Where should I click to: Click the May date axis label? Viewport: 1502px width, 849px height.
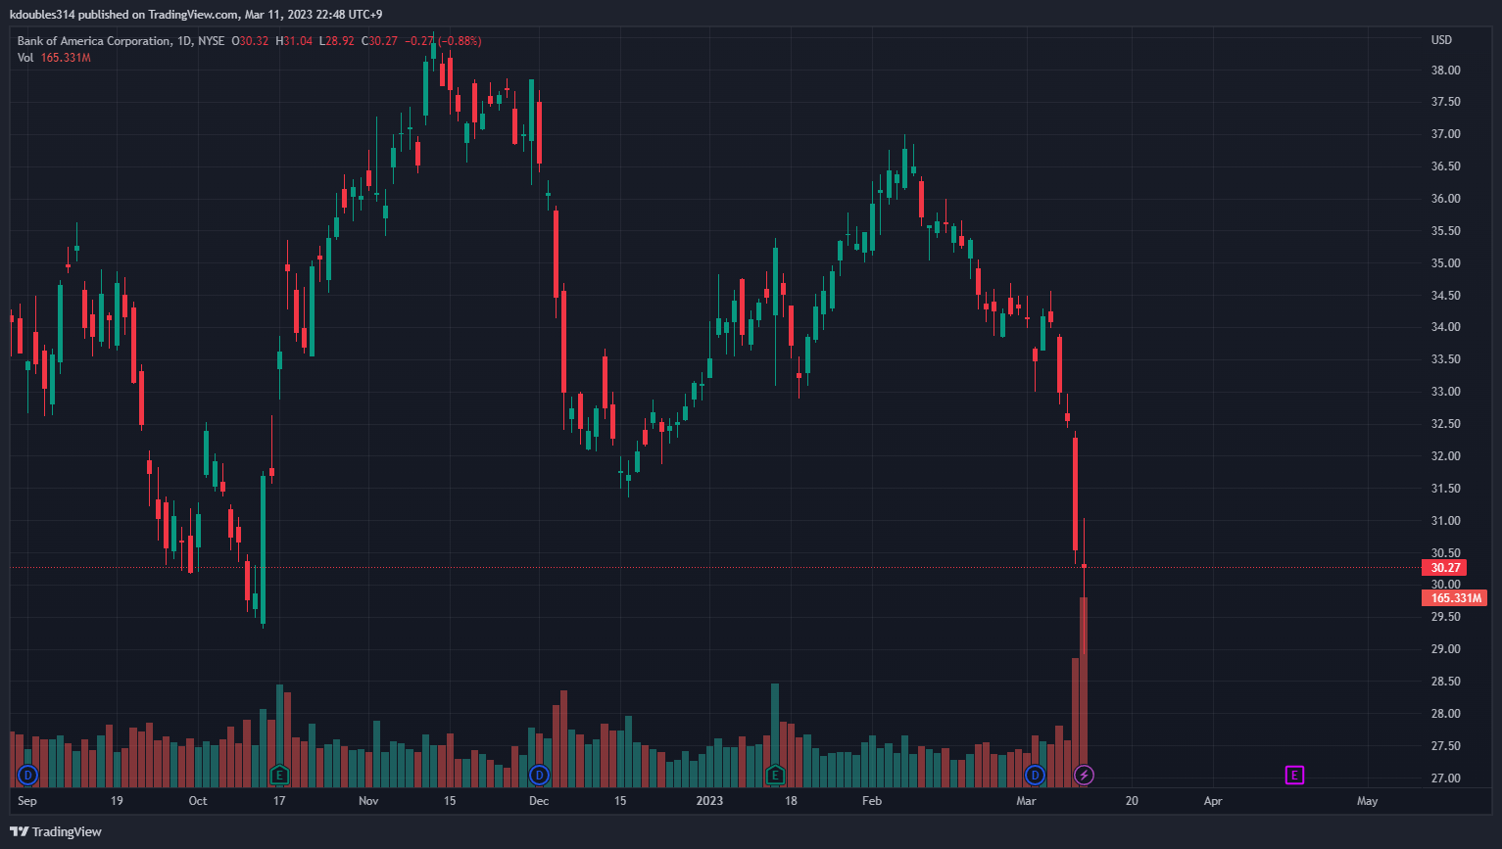pyautogui.click(x=1367, y=801)
